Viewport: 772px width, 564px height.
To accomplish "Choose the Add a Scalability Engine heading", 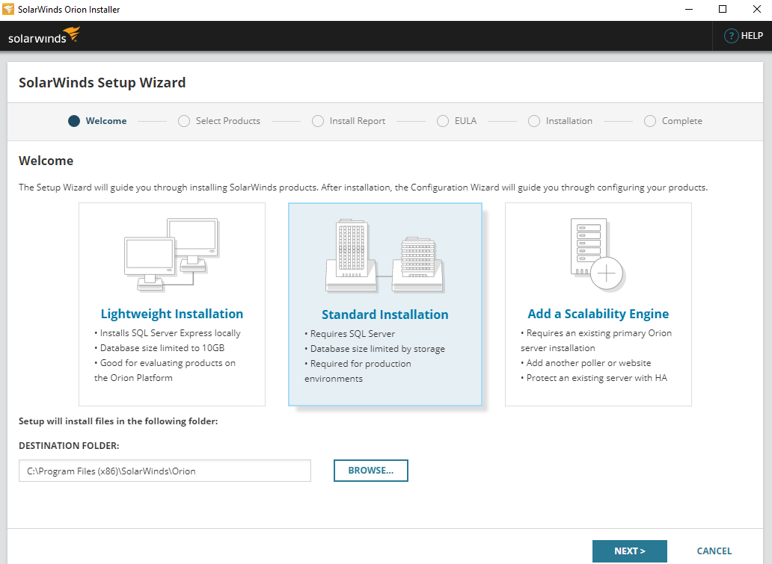I will (598, 314).
